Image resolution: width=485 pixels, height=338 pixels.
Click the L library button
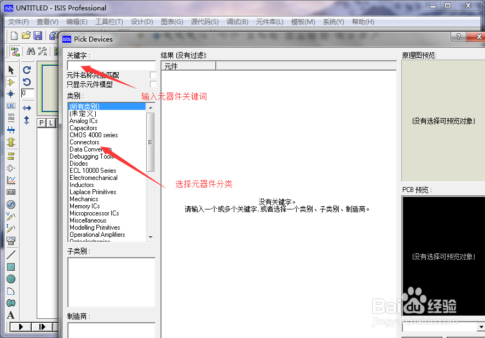coord(51,123)
